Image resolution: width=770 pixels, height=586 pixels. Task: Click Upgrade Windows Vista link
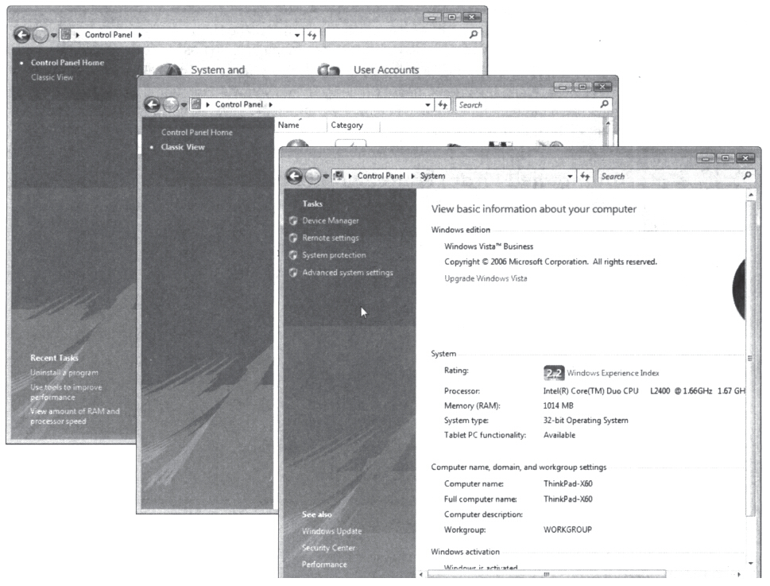486,278
